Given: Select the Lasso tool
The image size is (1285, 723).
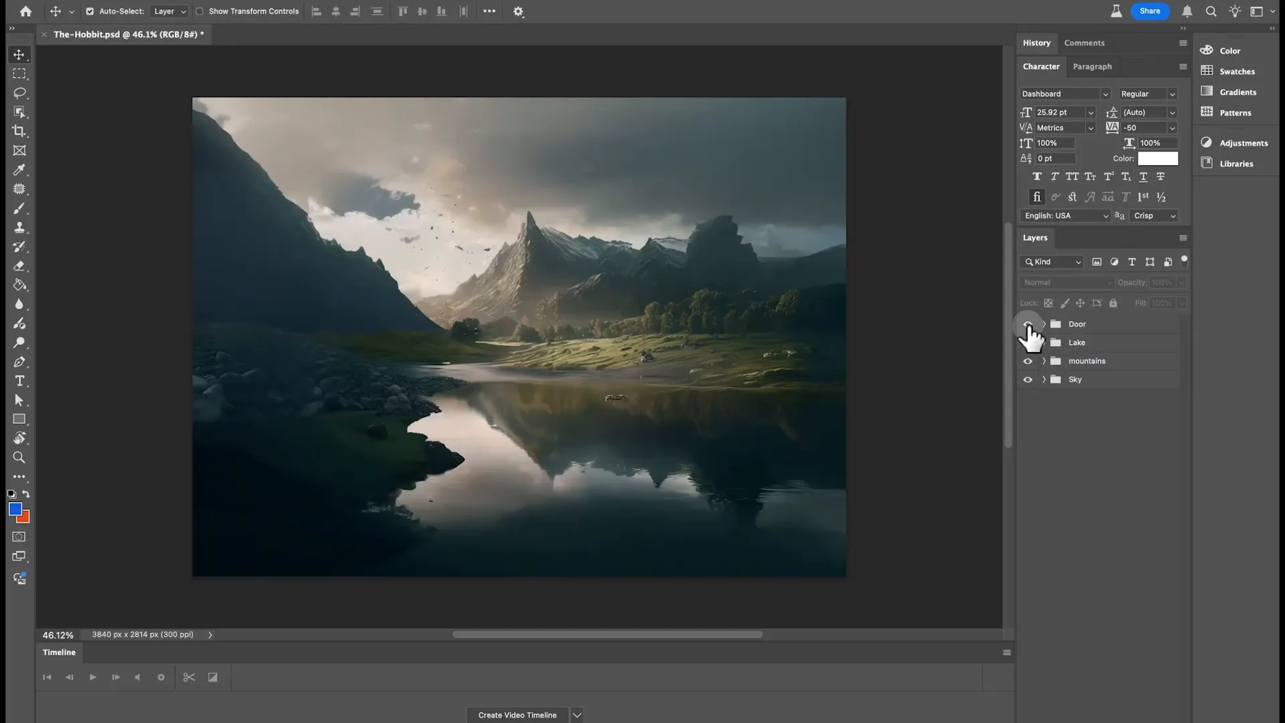Looking at the screenshot, I should click(19, 93).
